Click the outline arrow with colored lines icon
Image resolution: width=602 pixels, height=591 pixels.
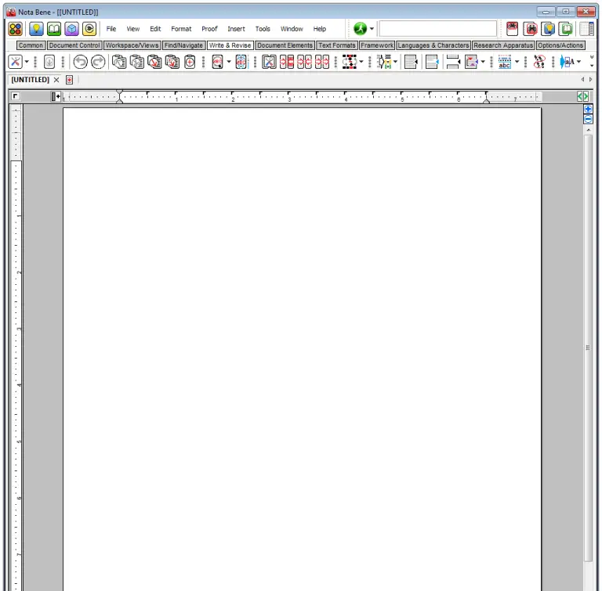(384, 61)
